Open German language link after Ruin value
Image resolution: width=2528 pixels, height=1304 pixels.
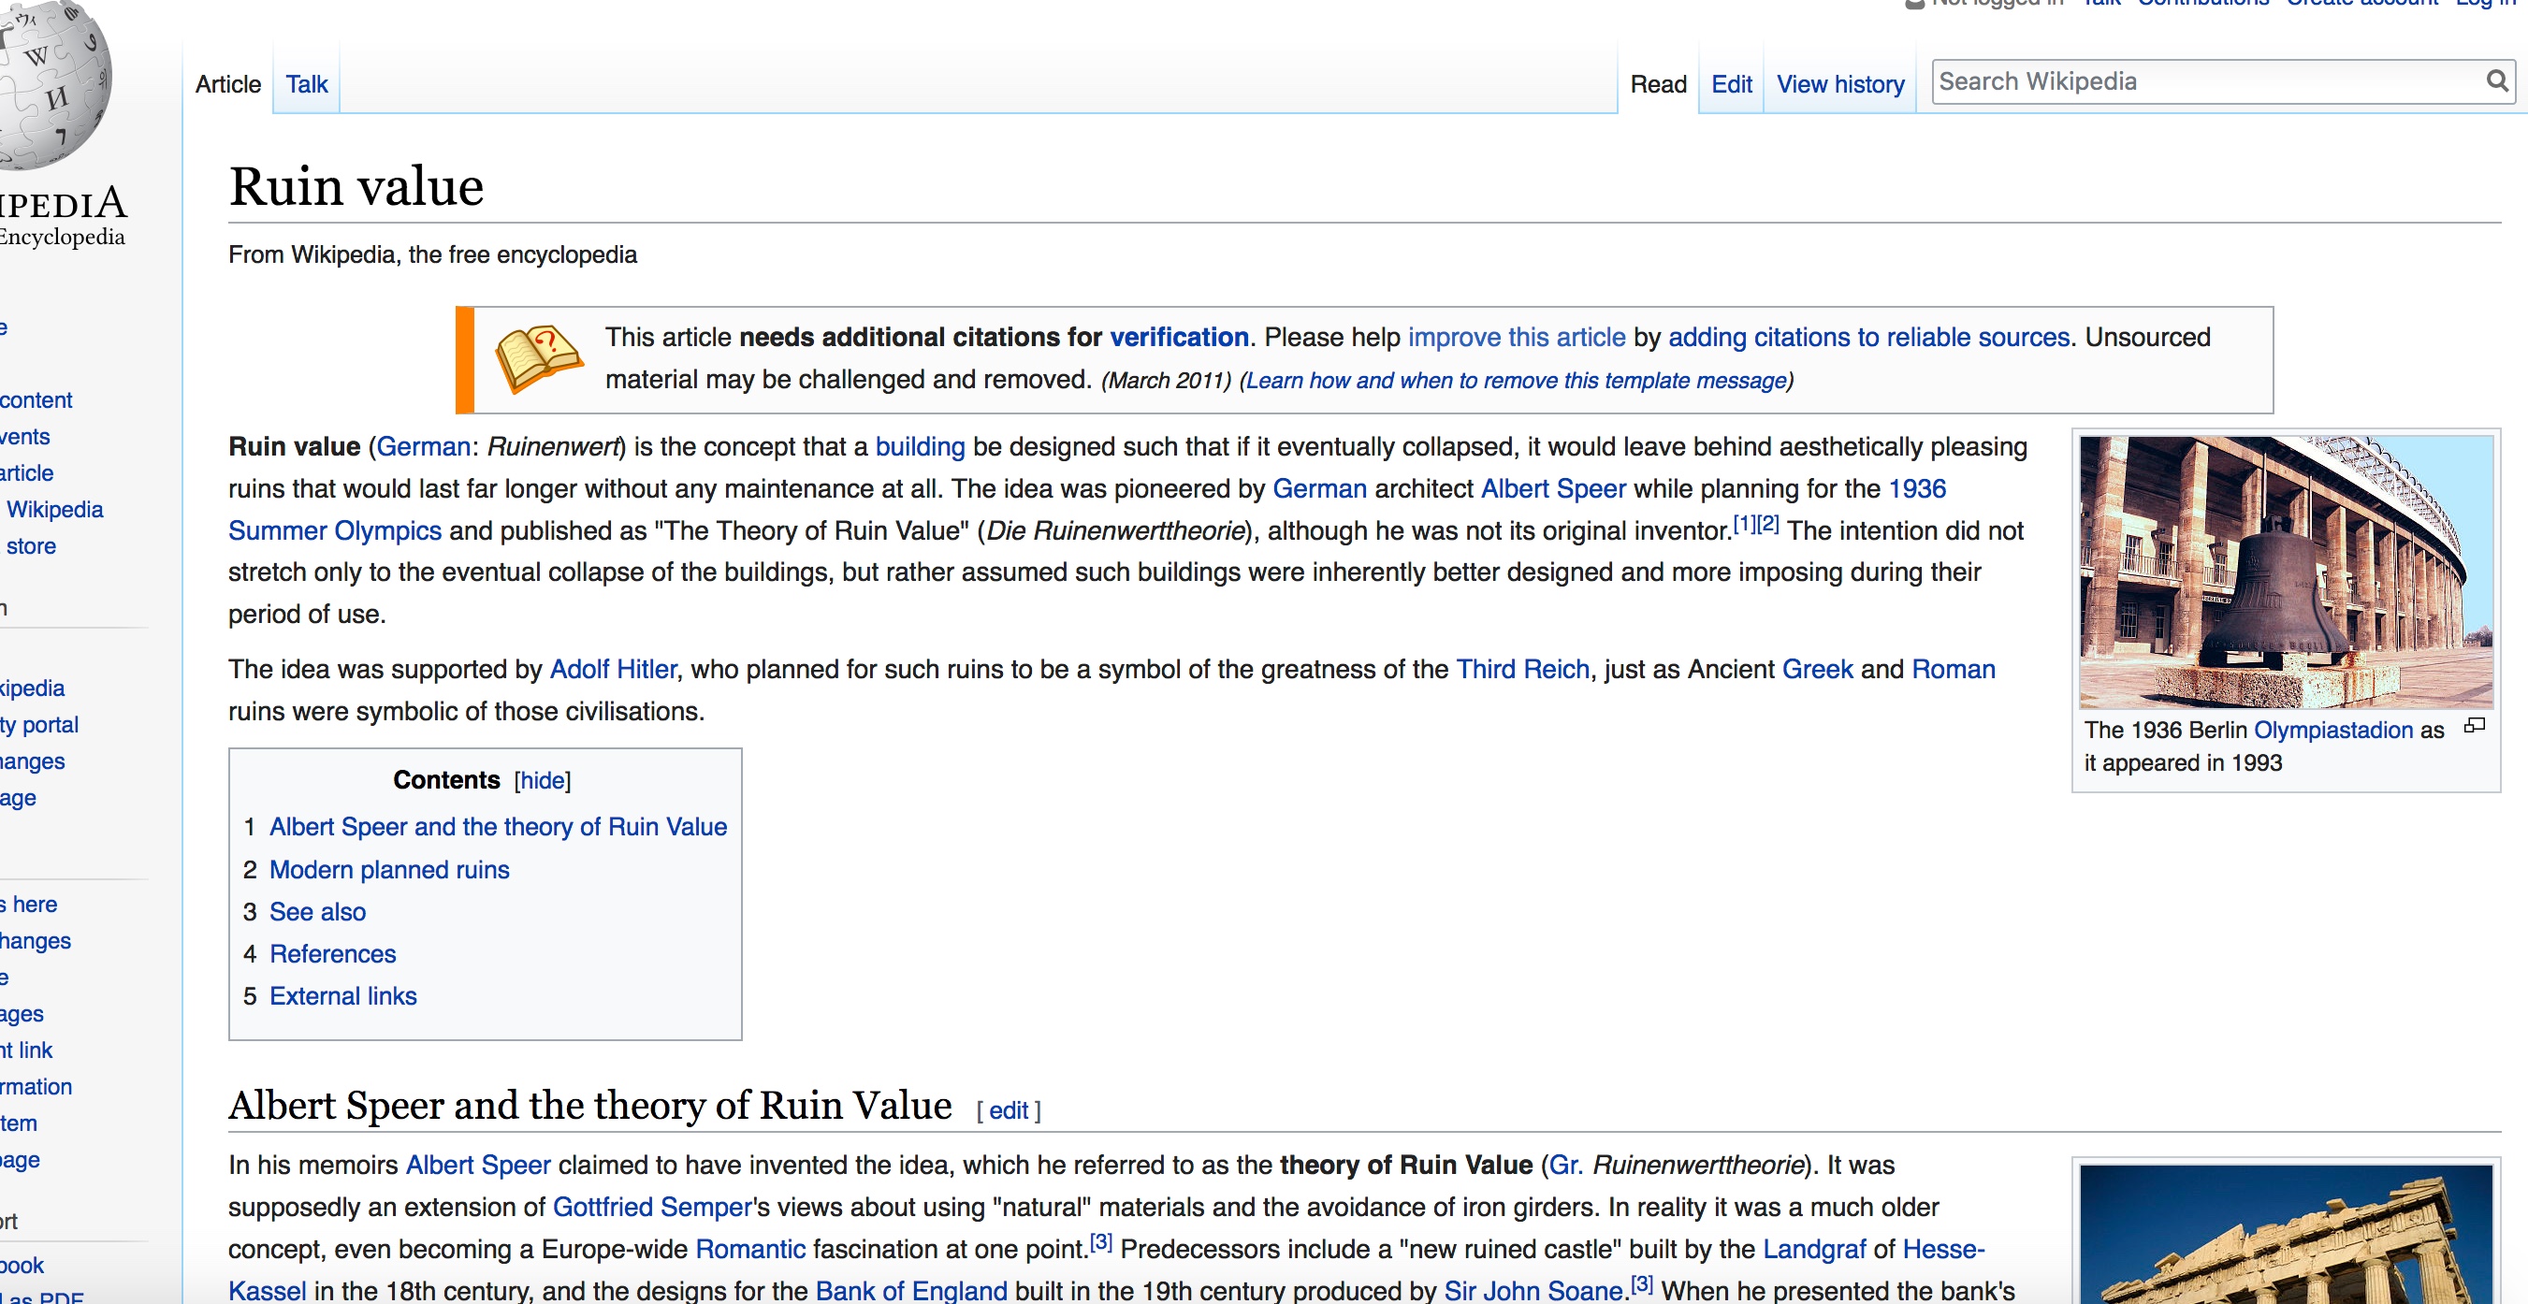coord(423,447)
